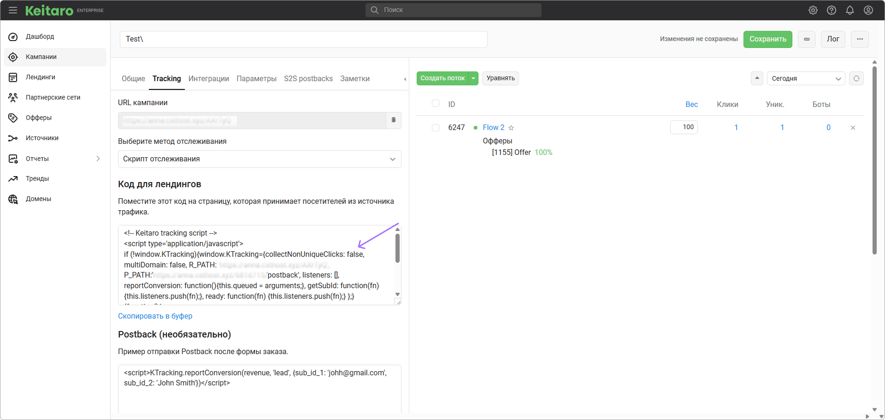Edit campaign name field Test\
This screenshot has width=885, height=420.
click(303, 39)
